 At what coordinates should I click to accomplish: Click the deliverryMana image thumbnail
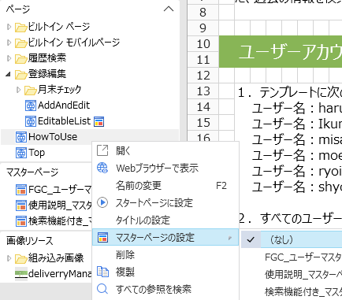[x=21, y=274]
